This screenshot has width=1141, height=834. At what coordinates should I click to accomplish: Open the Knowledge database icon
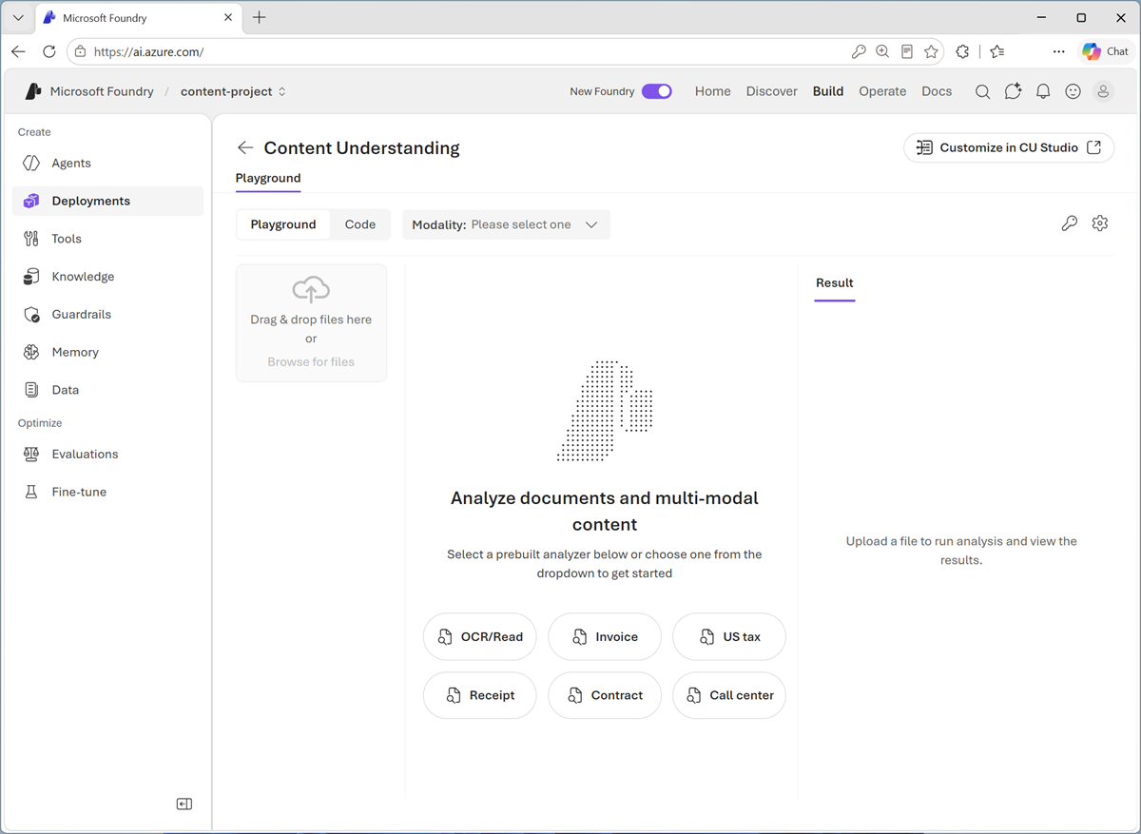pyautogui.click(x=31, y=277)
